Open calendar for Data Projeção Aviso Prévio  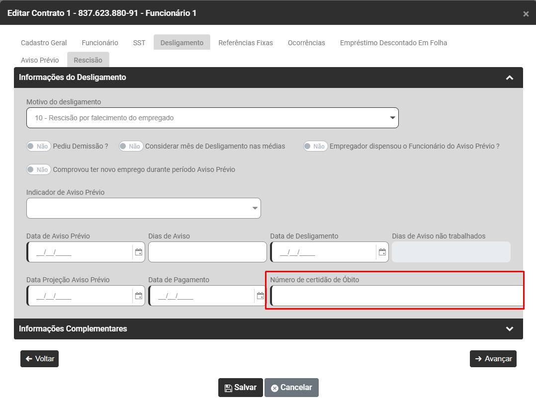[x=139, y=296]
